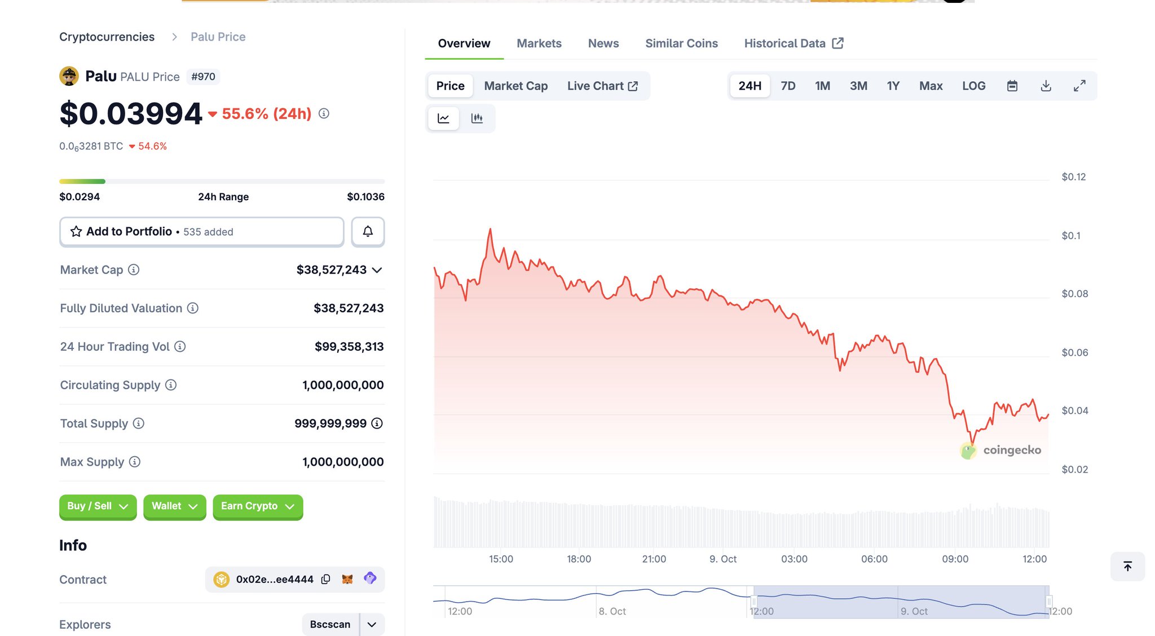
Task: Switch chart range to 7D
Action: (788, 86)
